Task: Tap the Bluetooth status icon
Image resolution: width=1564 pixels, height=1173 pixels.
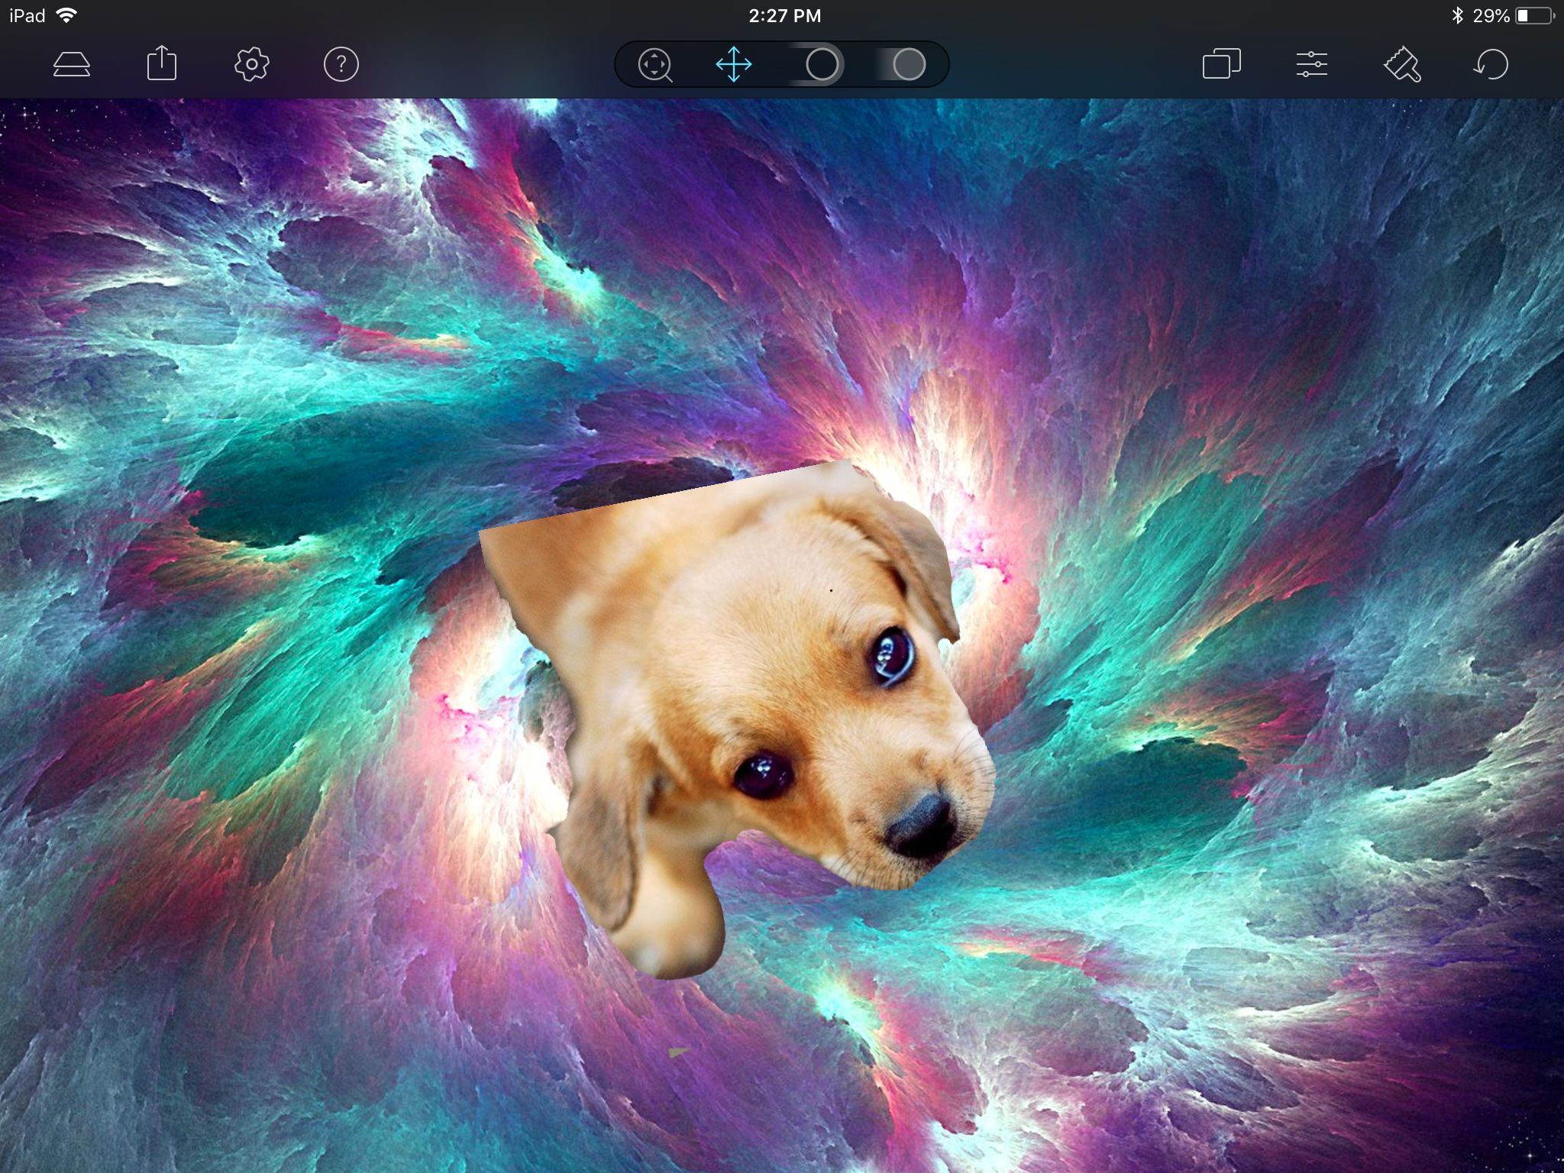Action: (1456, 15)
